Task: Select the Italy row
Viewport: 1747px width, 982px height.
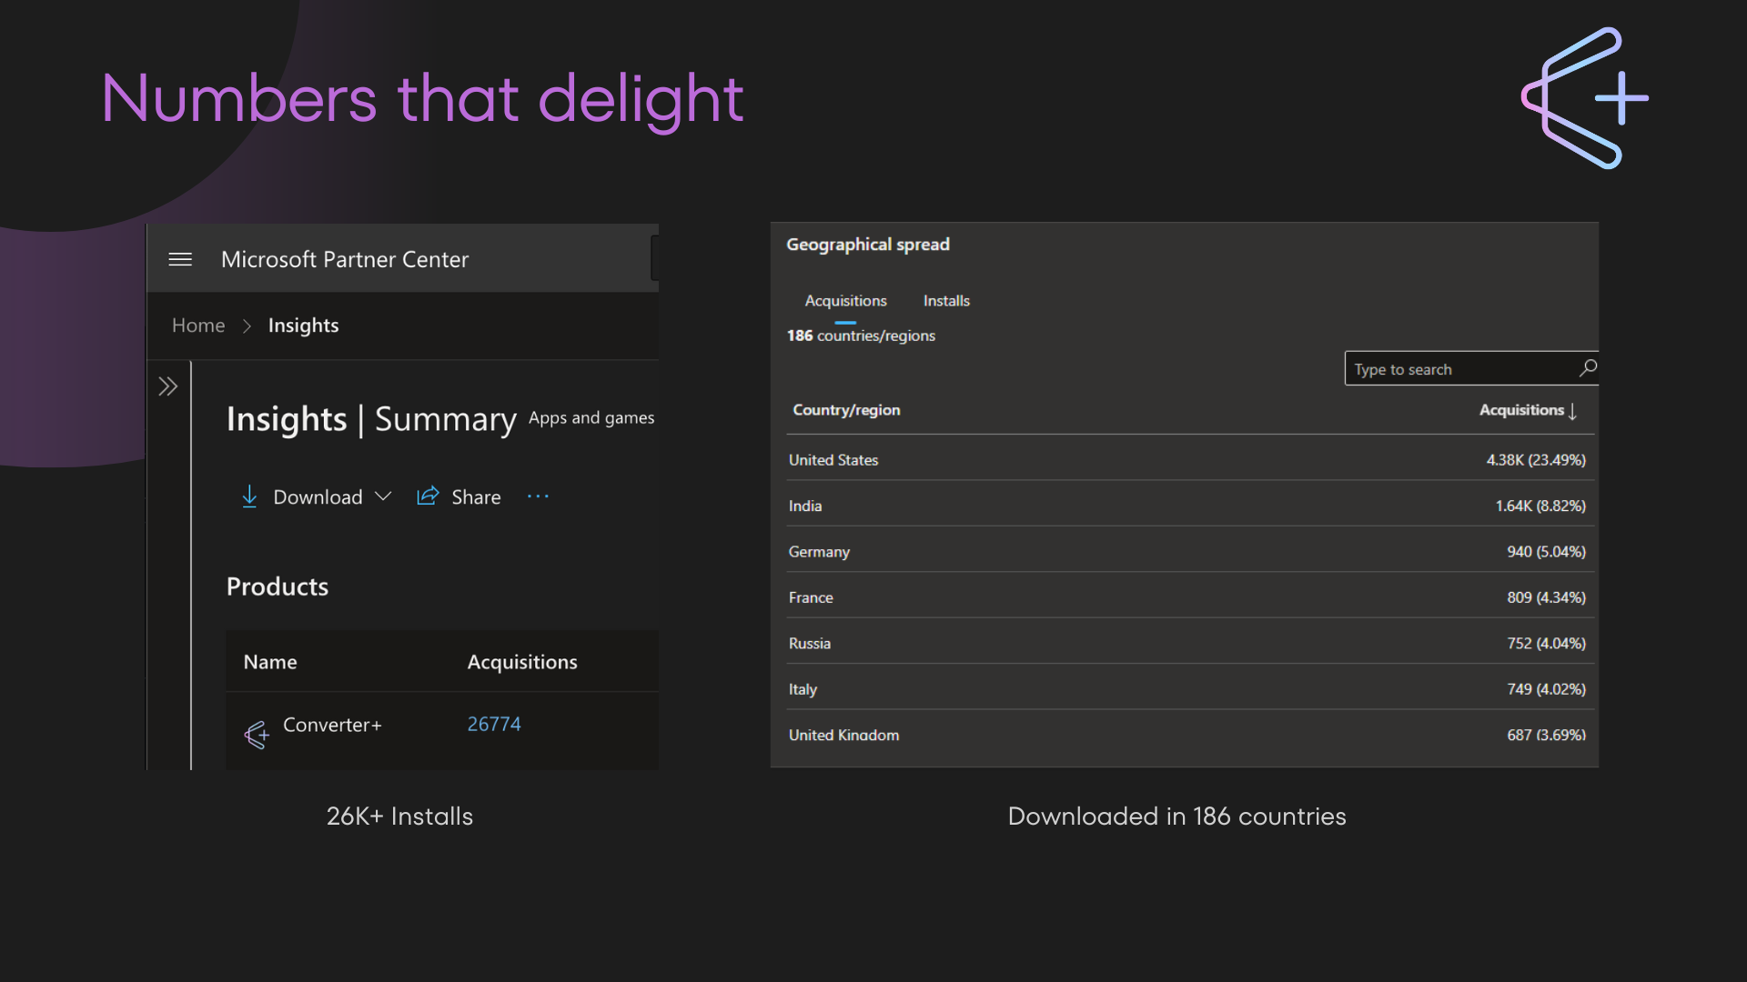Action: (1190, 689)
